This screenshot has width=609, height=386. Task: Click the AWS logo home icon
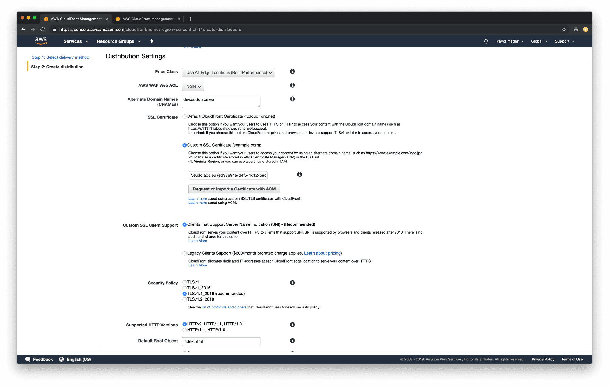(41, 41)
